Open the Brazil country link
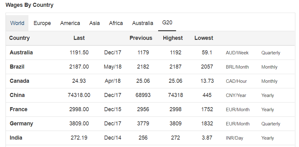Screen dimensions: 299x147 (x=17, y=67)
